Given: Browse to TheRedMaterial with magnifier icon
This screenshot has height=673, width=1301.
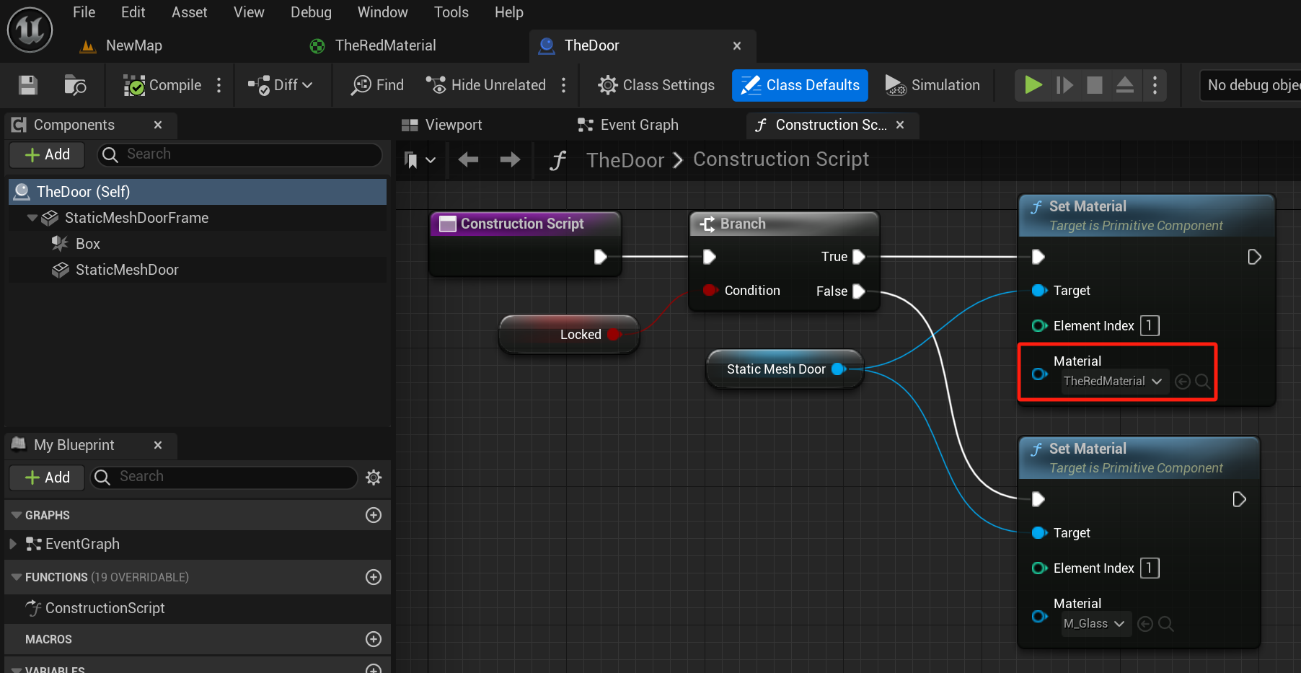Looking at the screenshot, I should (1202, 382).
